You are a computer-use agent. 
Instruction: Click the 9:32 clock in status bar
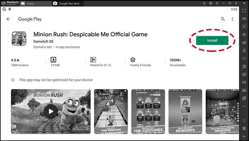tap(234, 9)
